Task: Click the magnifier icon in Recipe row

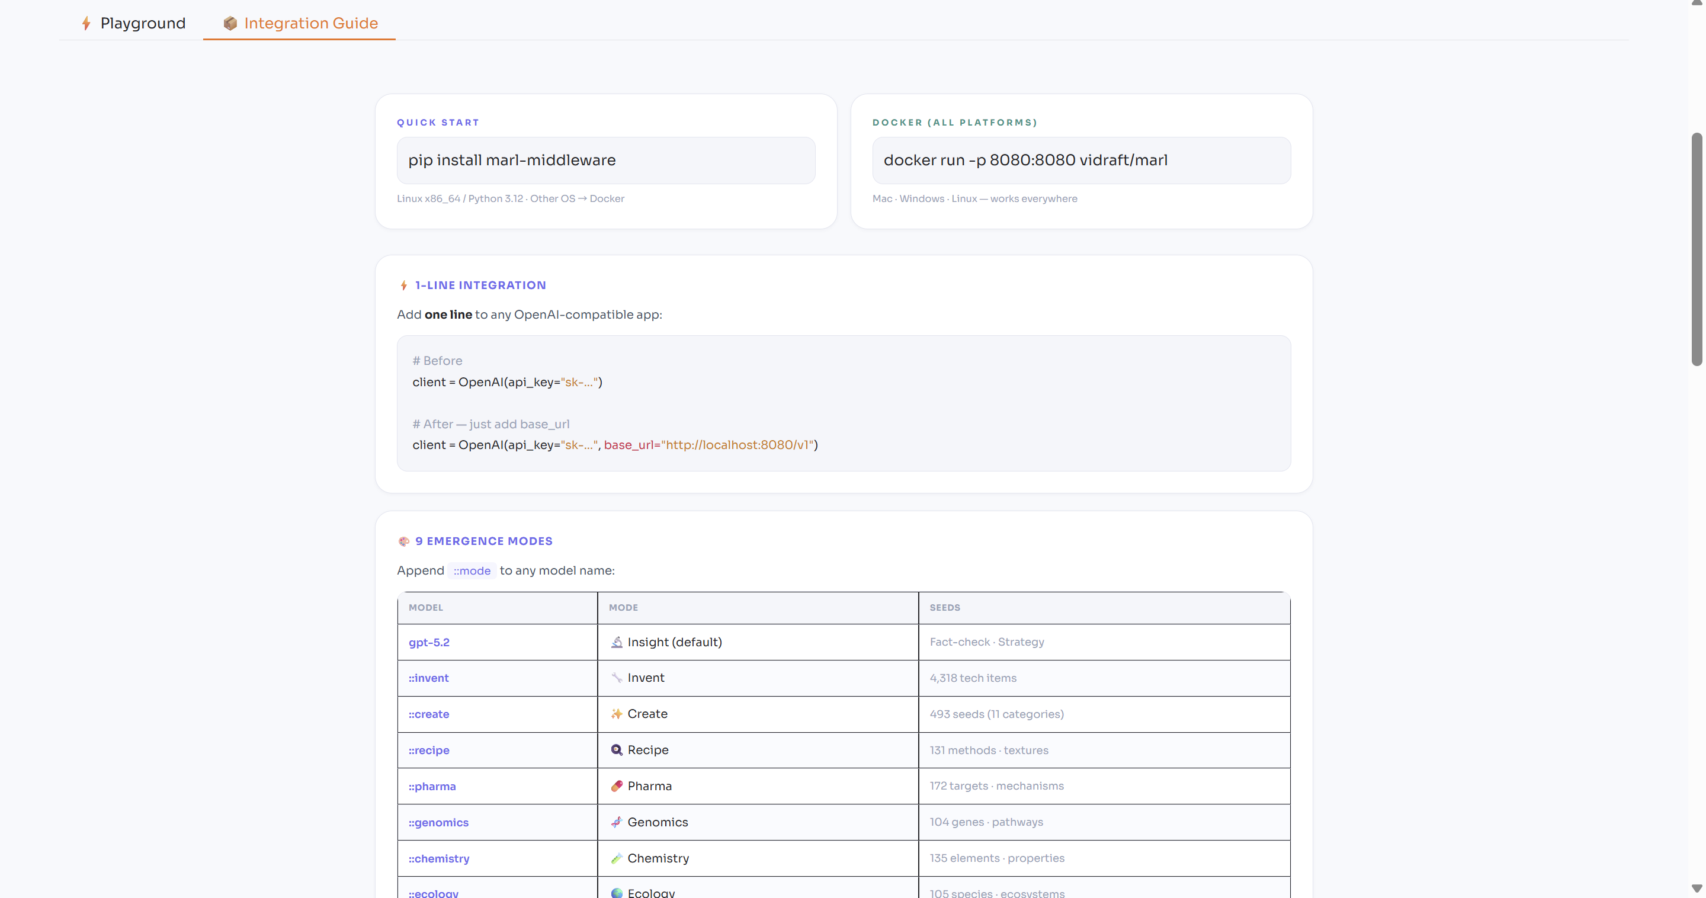Action: 617,750
